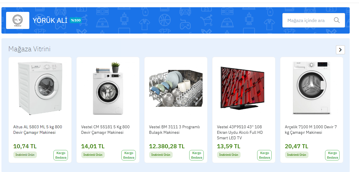Click the Yörük Ali store logo
Viewport: 359px width, 172px height.
coord(18,20)
